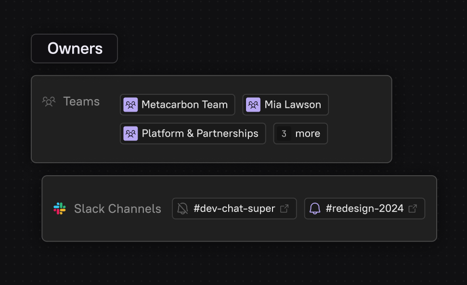The height and width of the screenshot is (285, 467).
Task: Open the #dev-chat-super channel name
Action: click(x=234, y=208)
